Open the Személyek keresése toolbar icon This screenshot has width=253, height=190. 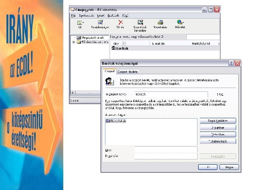pyautogui.click(x=140, y=22)
